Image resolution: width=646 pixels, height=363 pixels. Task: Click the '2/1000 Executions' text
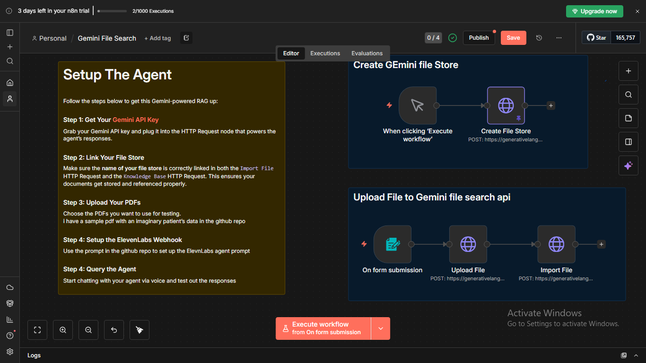point(153,11)
